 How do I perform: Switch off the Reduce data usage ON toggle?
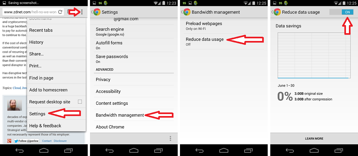(341, 12)
